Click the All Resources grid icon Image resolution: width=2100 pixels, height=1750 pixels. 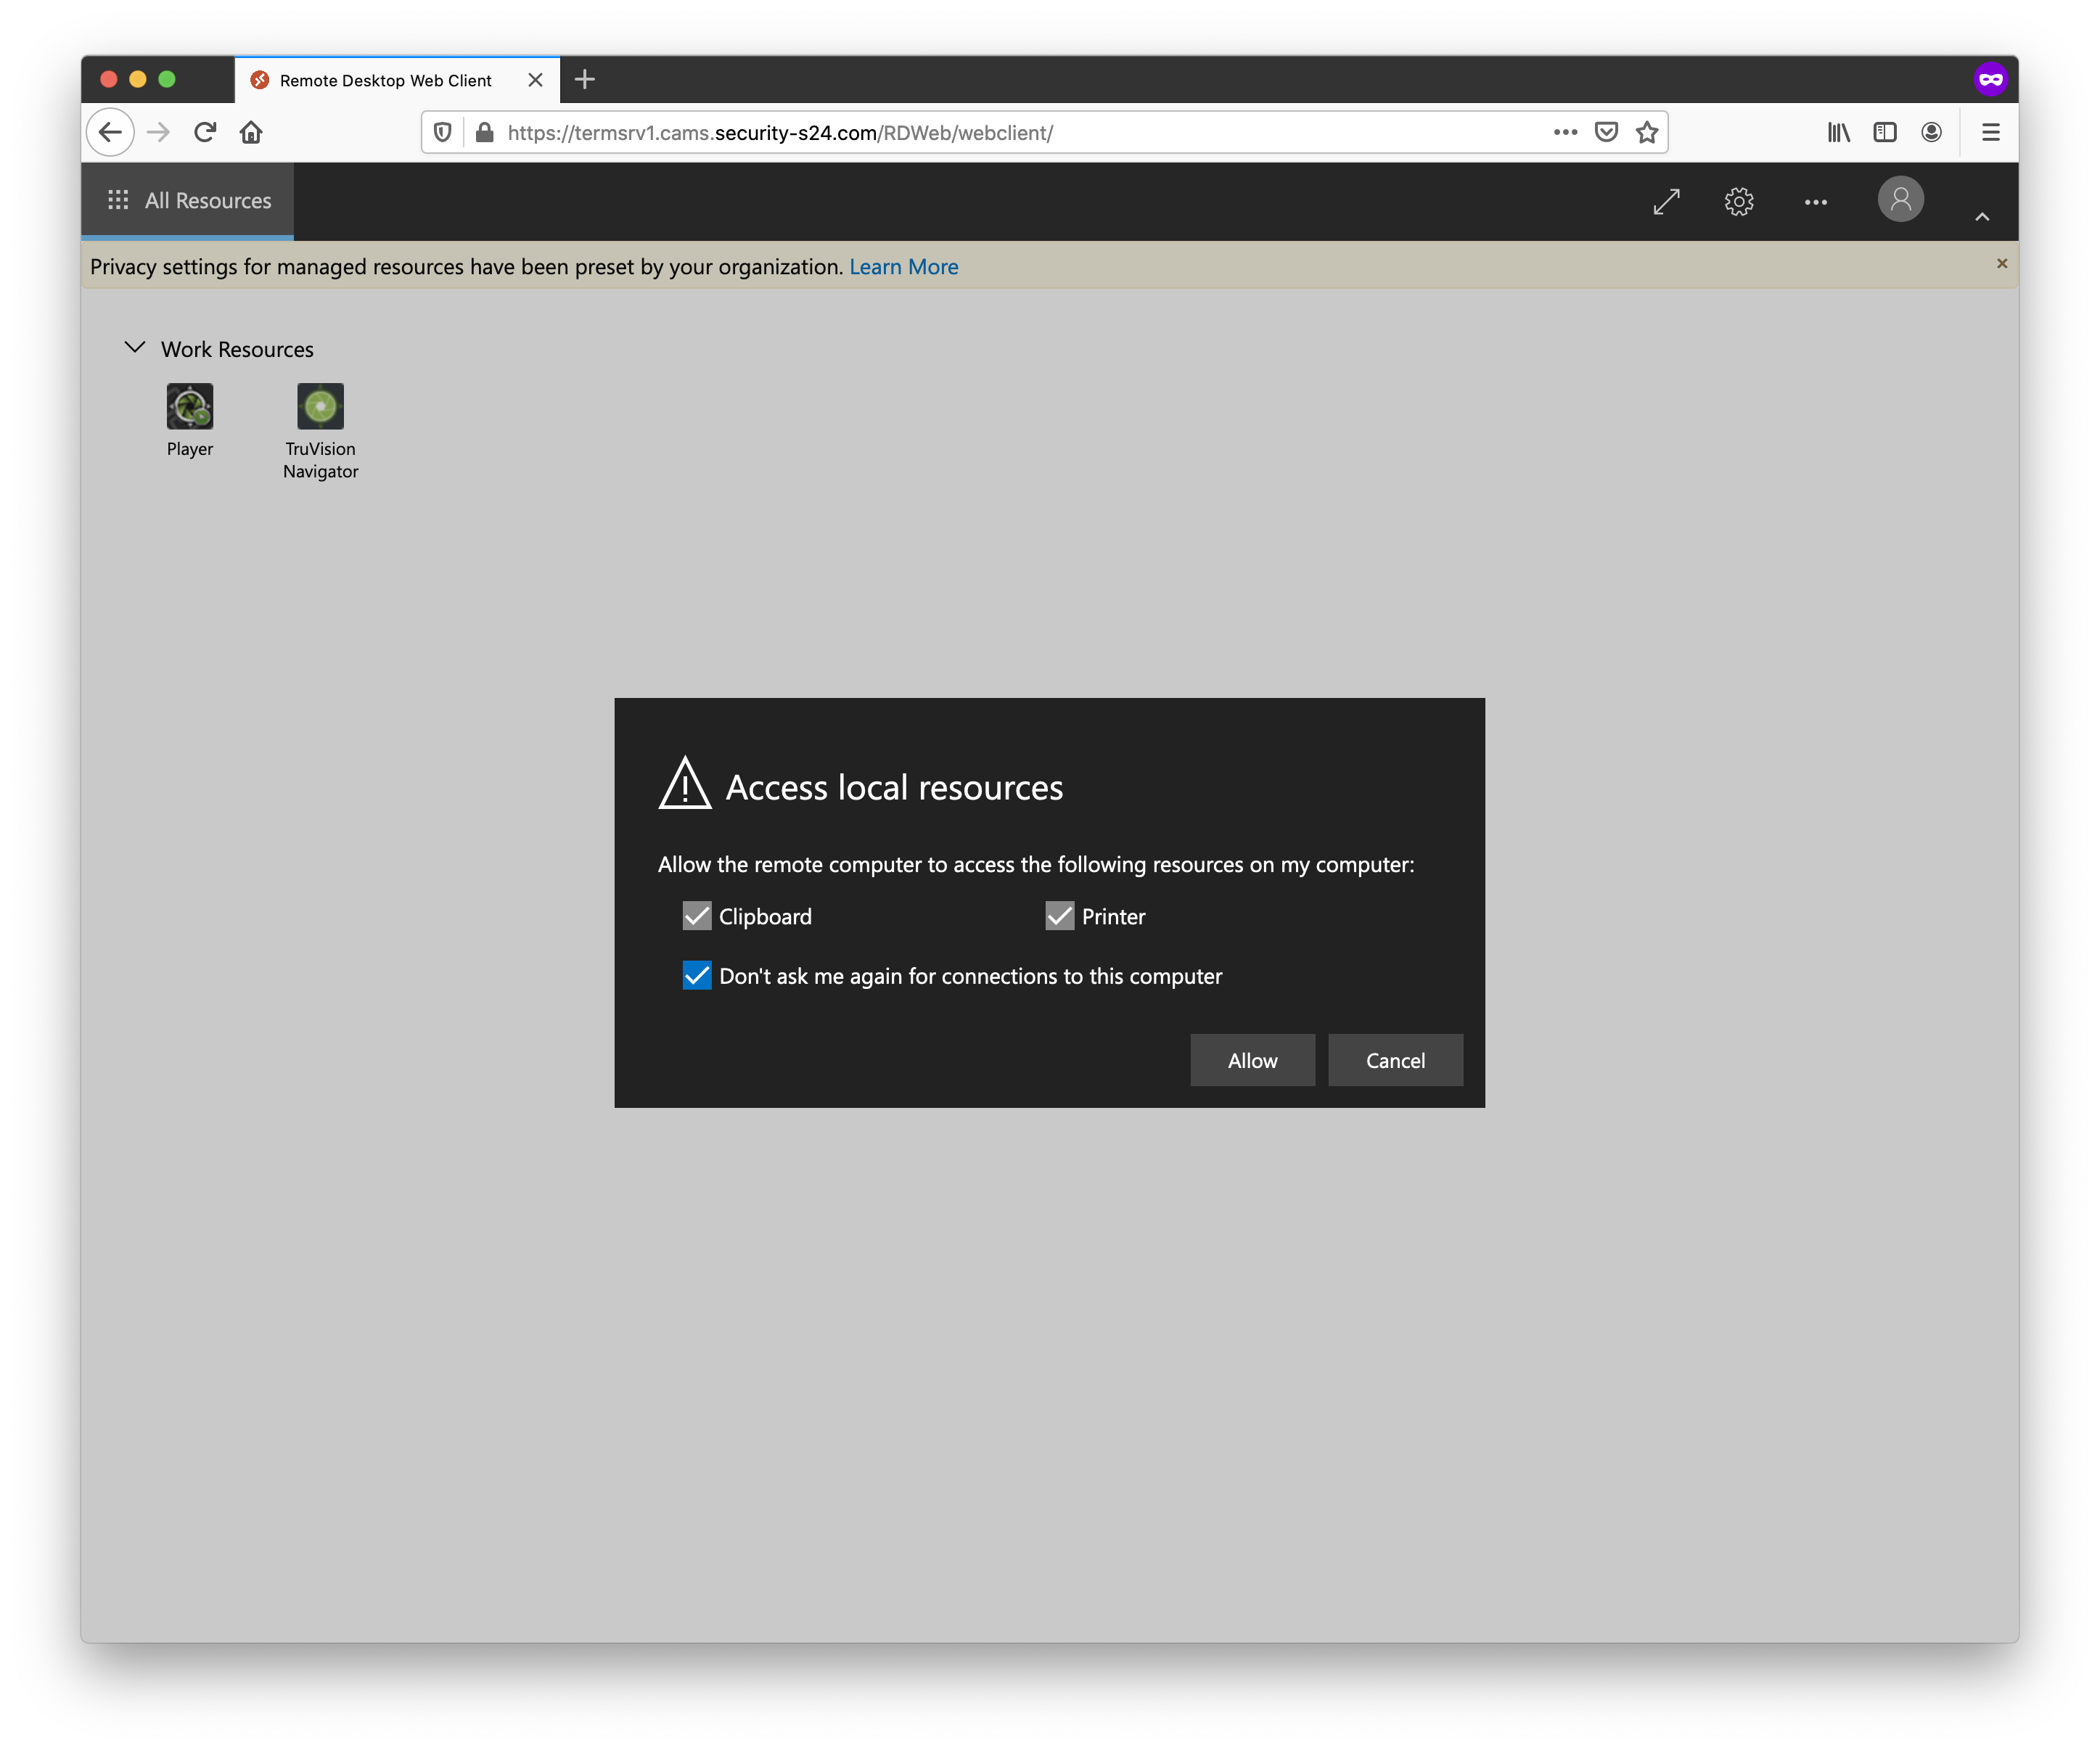click(118, 200)
